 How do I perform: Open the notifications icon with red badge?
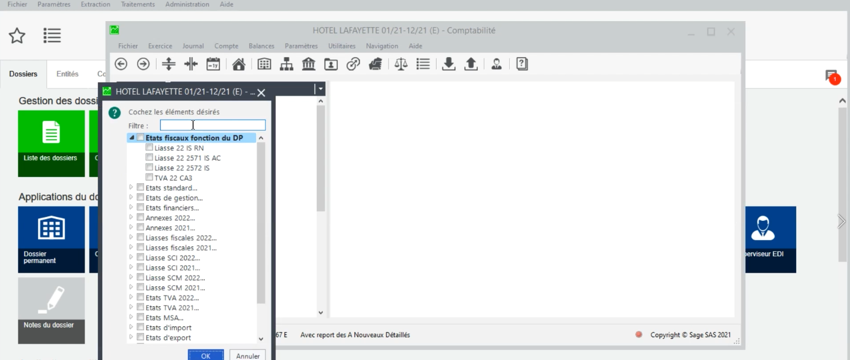tap(832, 77)
